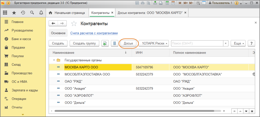260x117 pixels.
Task: Select the Основное view
Action: click(x=58, y=33)
